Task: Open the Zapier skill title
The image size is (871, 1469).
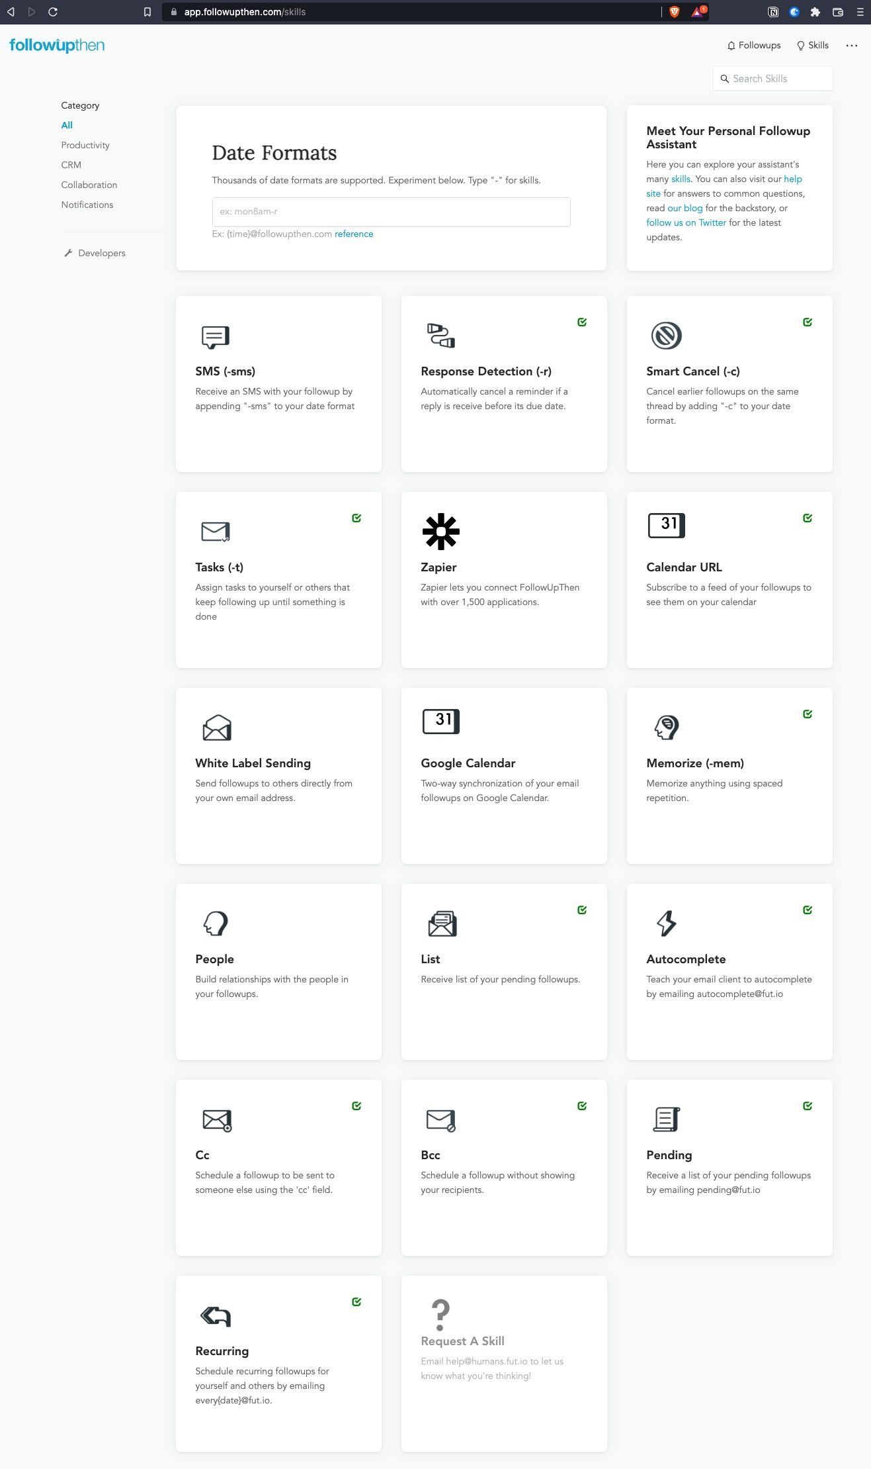Action: 438,567
